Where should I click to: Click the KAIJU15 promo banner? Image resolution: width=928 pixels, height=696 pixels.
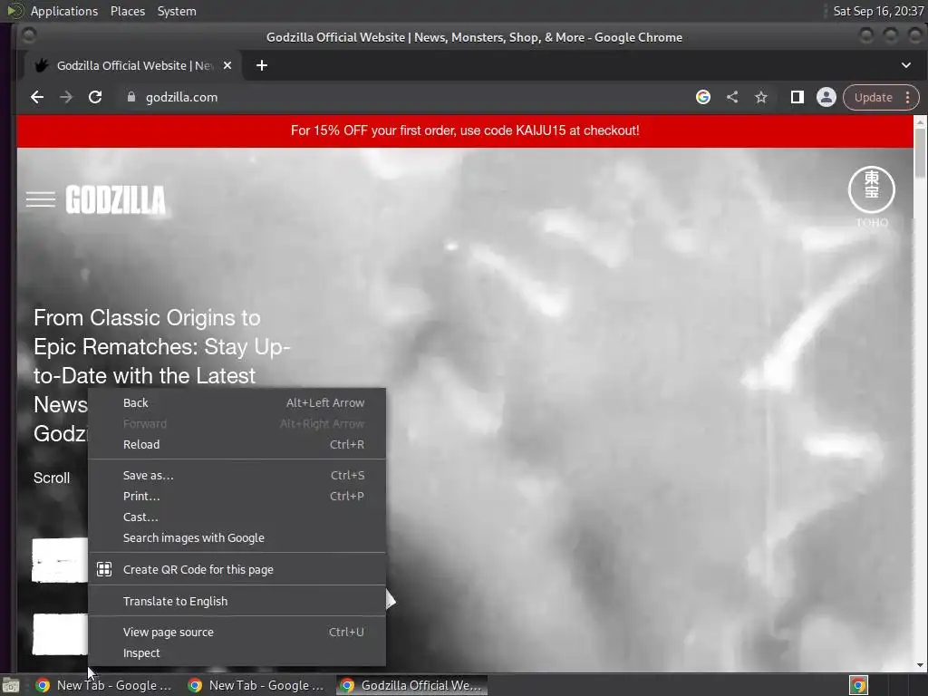pyautogui.click(x=465, y=130)
